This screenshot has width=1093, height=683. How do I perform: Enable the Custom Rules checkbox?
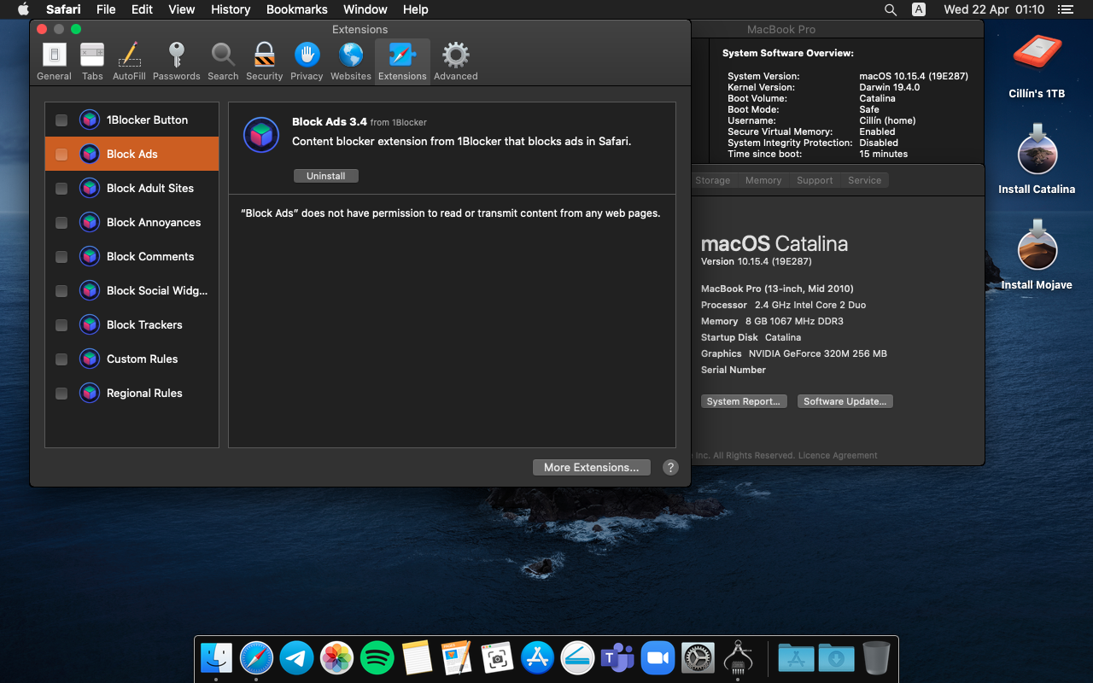point(61,359)
